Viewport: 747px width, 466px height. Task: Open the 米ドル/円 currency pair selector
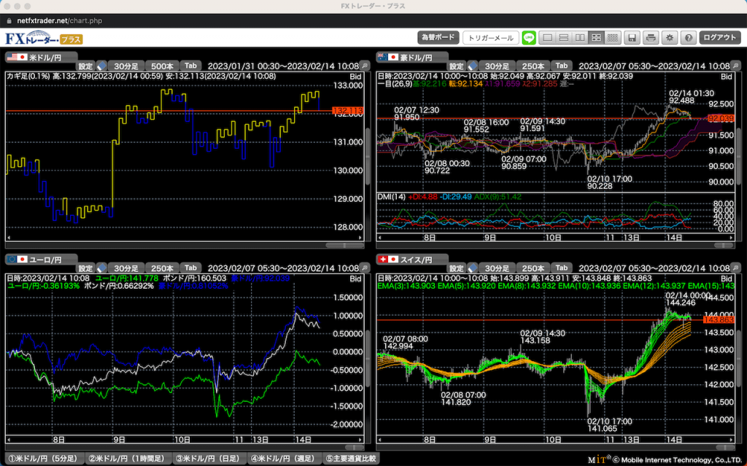41,57
